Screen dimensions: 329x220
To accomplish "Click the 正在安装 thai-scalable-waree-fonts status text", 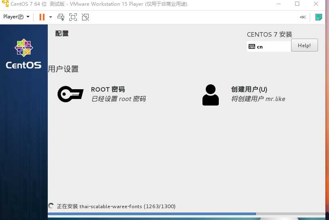I will coord(116,207).
